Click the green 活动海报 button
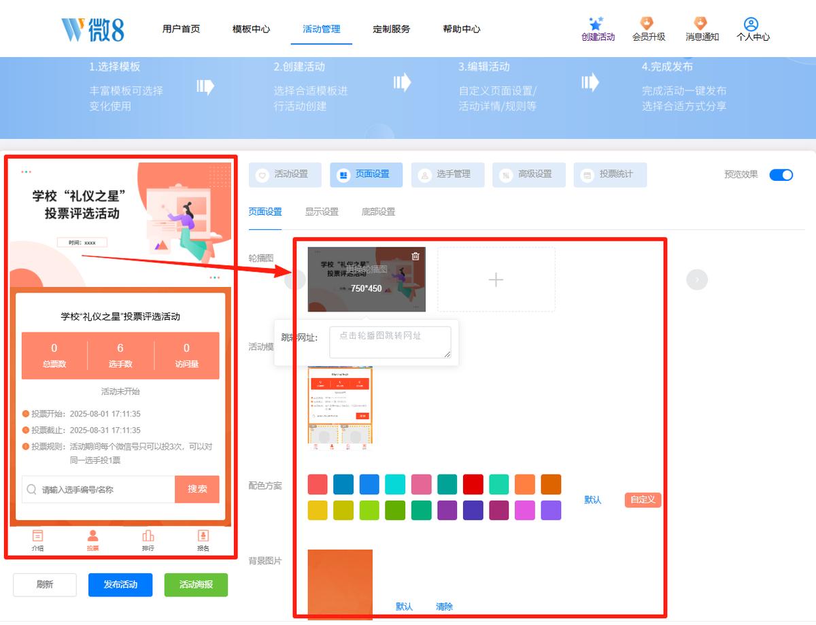The height and width of the screenshot is (625, 816). click(x=196, y=585)
